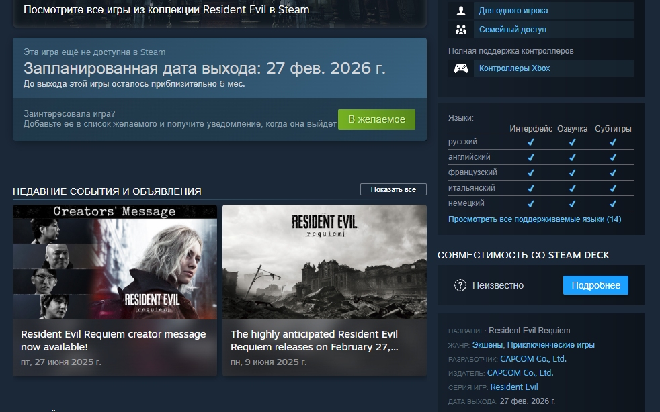
Task: Click the German subtitles checkmark
Action: tap(612, 204)
